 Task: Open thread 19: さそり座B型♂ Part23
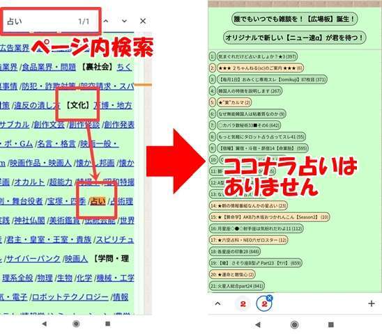click(256, 263)
